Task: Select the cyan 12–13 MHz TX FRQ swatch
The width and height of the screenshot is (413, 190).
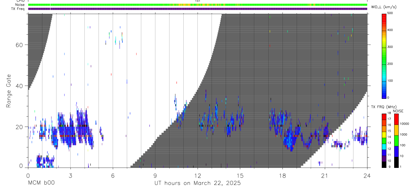Action: click(x=384, y=147)
